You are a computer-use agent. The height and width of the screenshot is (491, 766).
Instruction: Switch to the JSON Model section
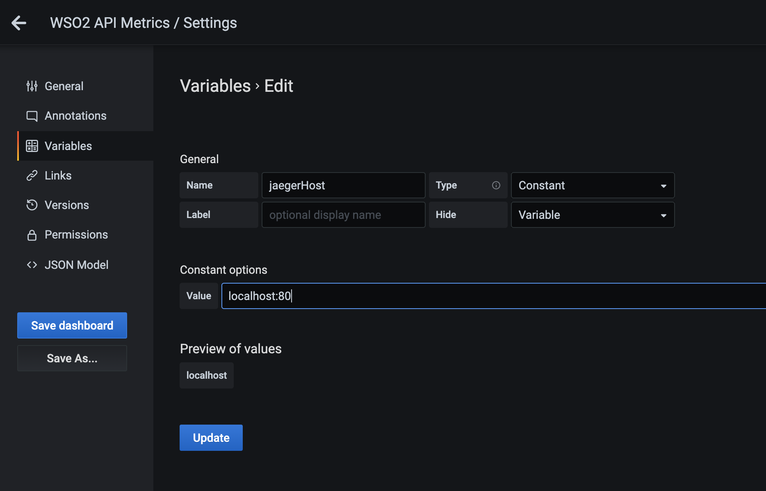[76, 265]
